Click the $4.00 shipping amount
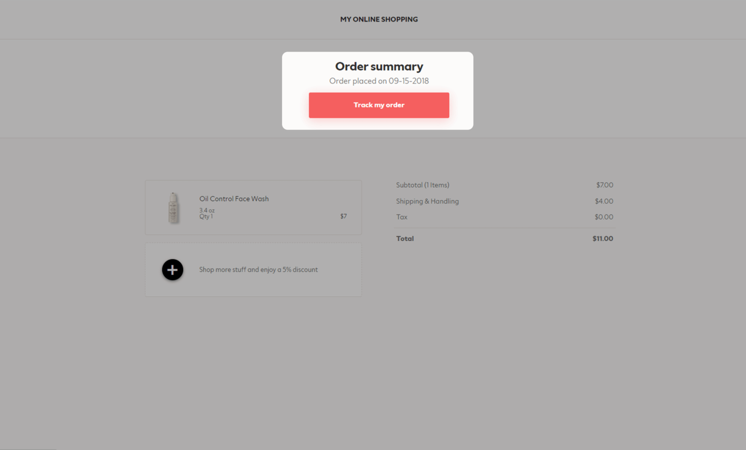 (x=604, y=201)
